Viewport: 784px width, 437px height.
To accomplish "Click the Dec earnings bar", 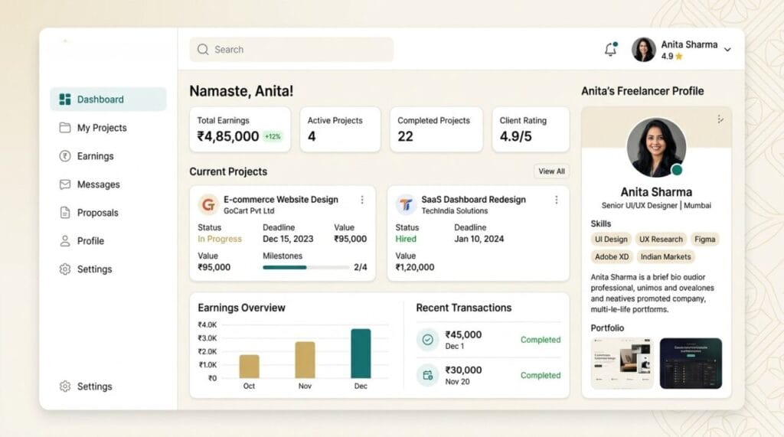I will coord(361,354).
